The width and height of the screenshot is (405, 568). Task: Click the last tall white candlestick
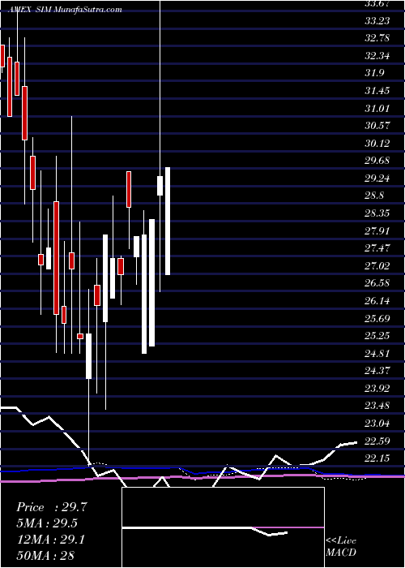click(168, 221)
